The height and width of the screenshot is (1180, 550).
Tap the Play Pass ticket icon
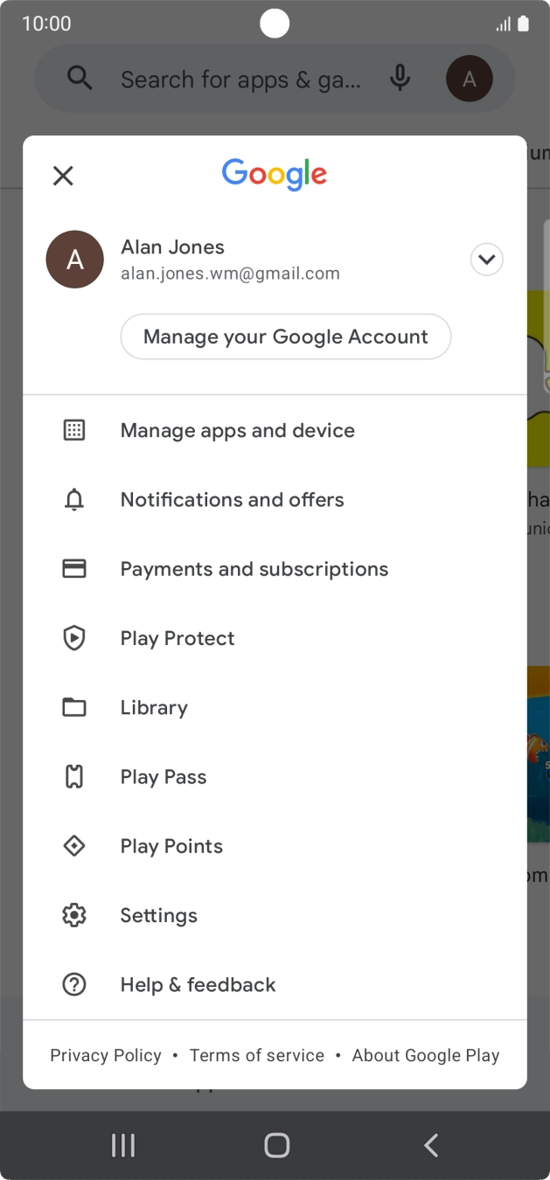[x=74, y=776]
